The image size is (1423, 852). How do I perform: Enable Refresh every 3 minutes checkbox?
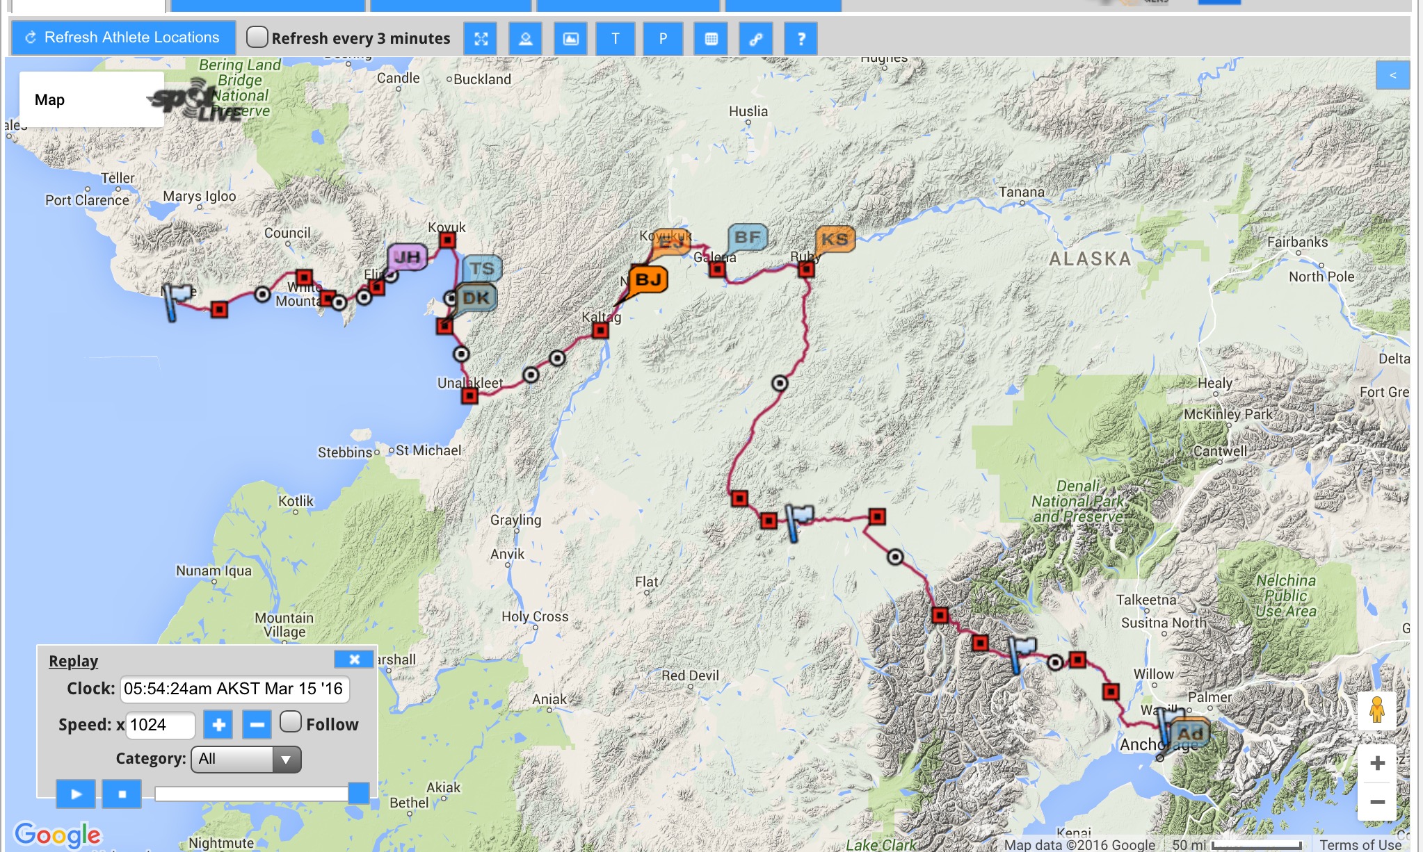coord(257,37)
